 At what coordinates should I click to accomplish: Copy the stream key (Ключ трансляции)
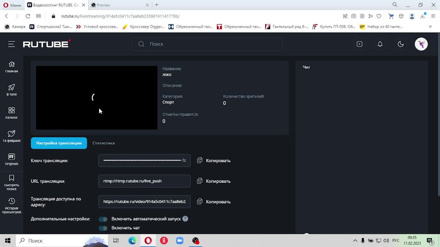tap(214, 161)
